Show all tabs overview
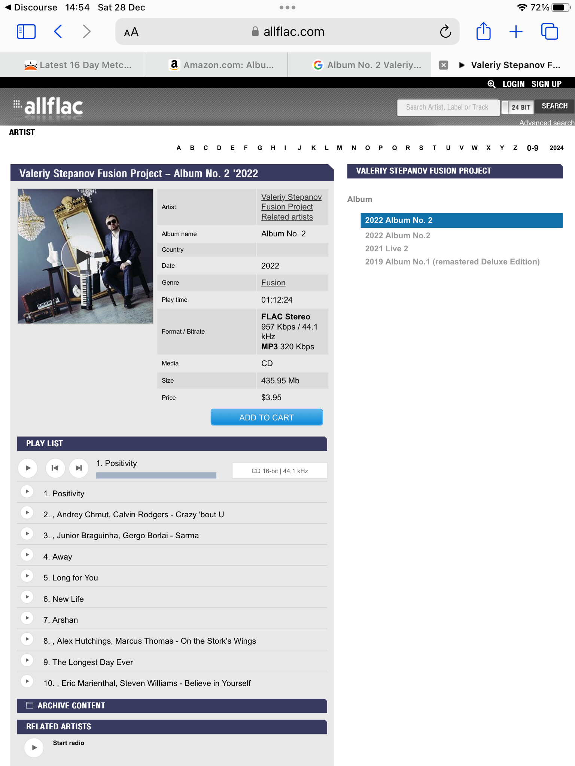The width and height of the screenshot is (575, 766). click(x=549, y=32)
